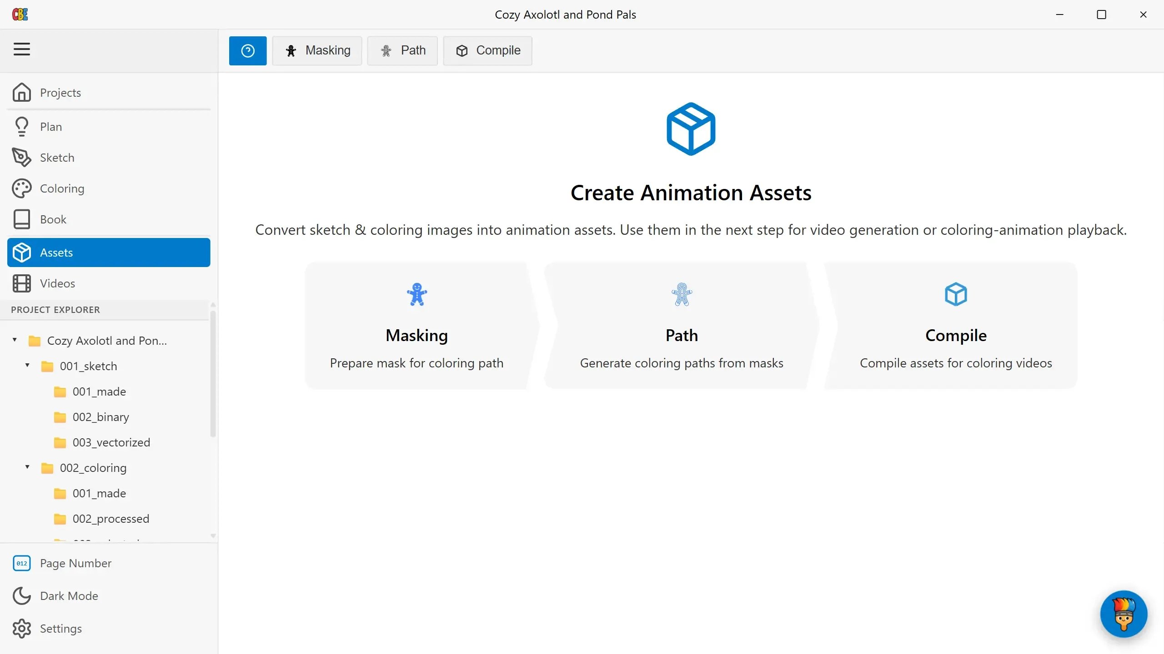Screen dimensions: 1164x654
Task: Click the Projects home icon
Action: coord(22,92)
